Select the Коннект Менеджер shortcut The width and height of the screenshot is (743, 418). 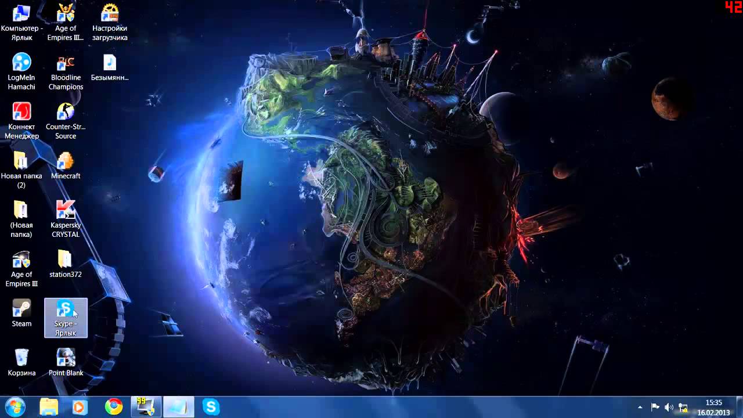tap(21, 121)
